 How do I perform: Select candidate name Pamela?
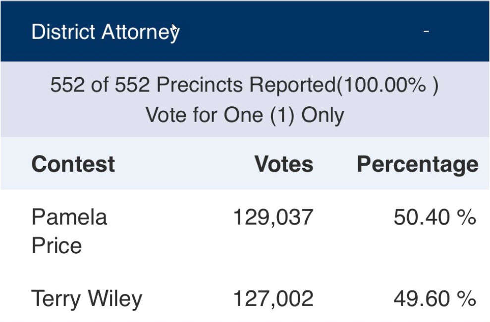pyautogui.click(x=69, y=217)
